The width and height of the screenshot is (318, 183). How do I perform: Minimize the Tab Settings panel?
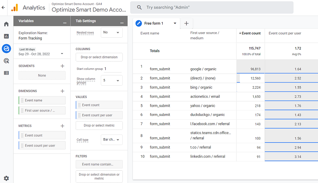121,23
